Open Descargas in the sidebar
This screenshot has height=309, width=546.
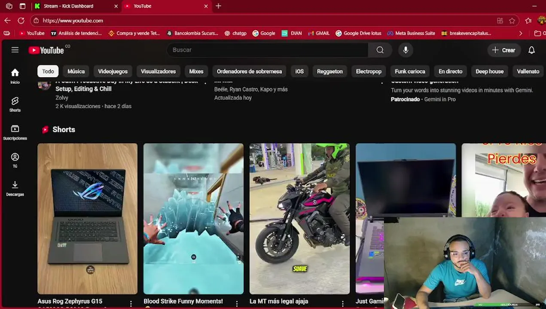pos(15,188)
